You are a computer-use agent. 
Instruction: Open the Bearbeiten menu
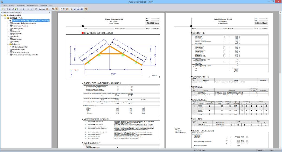coord(21,5)
